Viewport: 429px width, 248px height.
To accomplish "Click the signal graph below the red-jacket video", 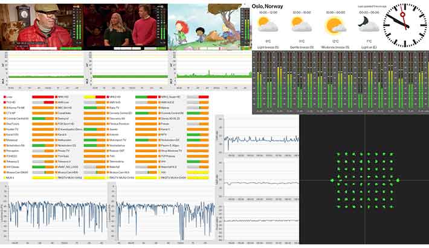I will click(x=44, y=68).
